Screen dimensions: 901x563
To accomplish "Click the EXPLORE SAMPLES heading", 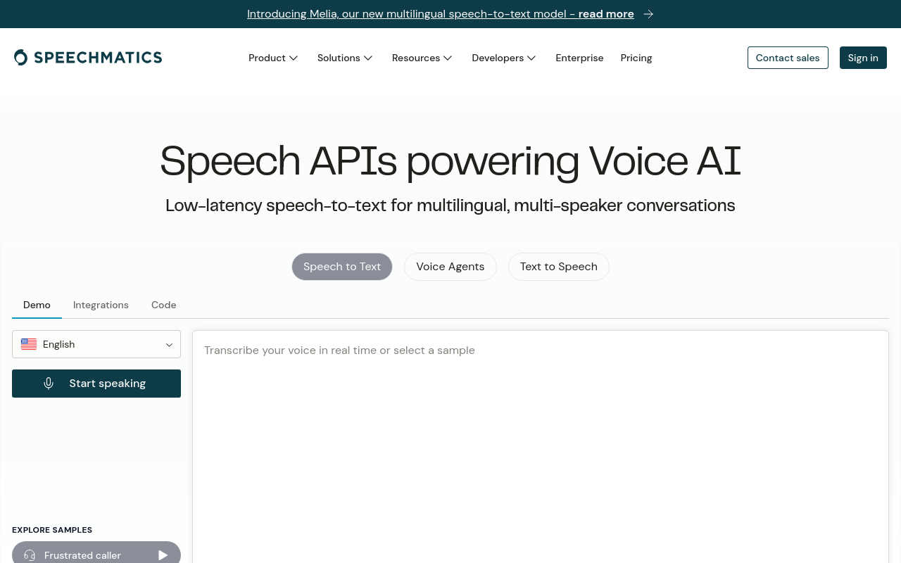I will (x=52, y=530).
